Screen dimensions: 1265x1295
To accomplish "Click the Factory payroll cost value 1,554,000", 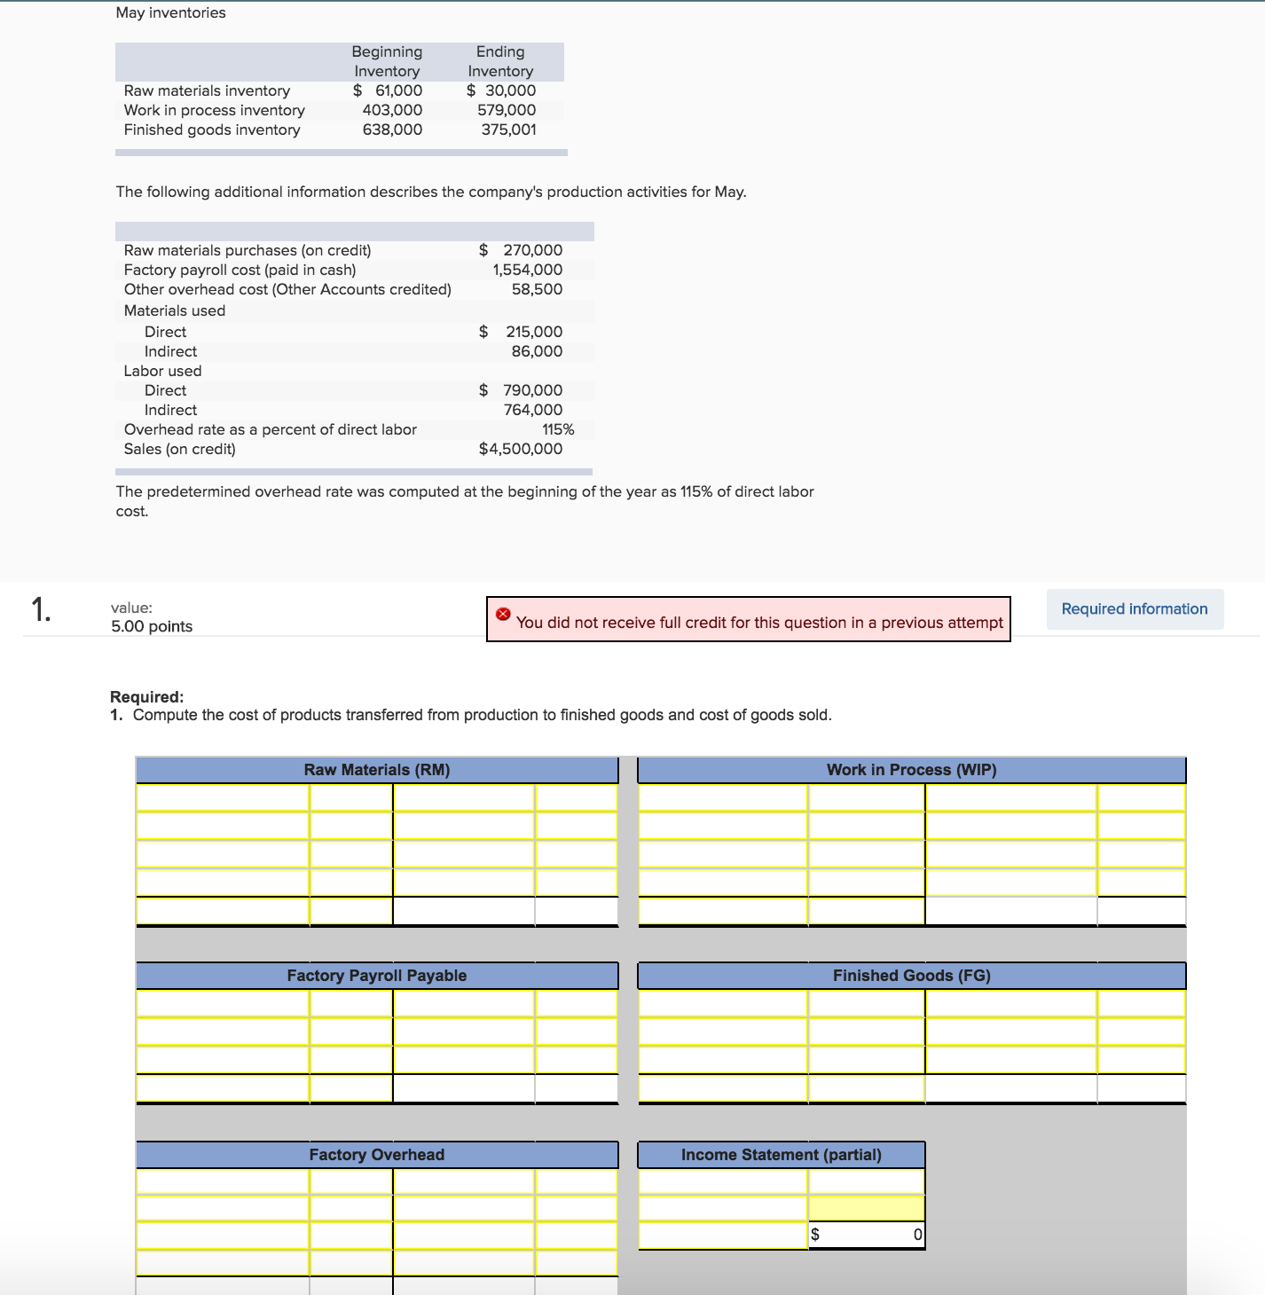I will [528, 270].
